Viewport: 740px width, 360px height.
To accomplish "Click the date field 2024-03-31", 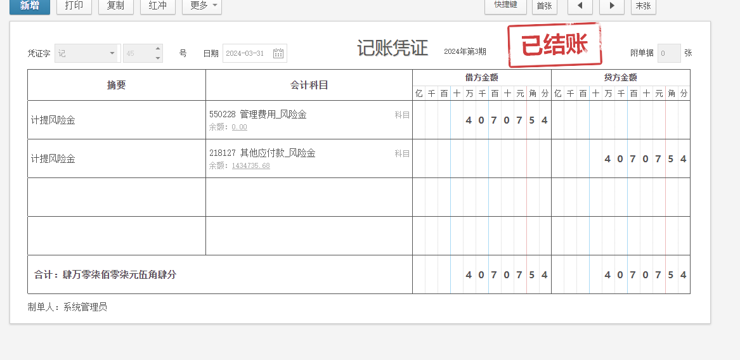I will point(246,53).
